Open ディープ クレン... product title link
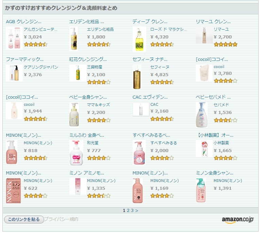260x233 pixels. click(150, 21)
